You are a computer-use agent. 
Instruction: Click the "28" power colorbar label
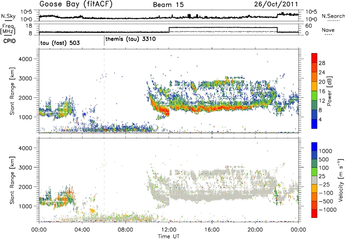(x=322, y=63)
